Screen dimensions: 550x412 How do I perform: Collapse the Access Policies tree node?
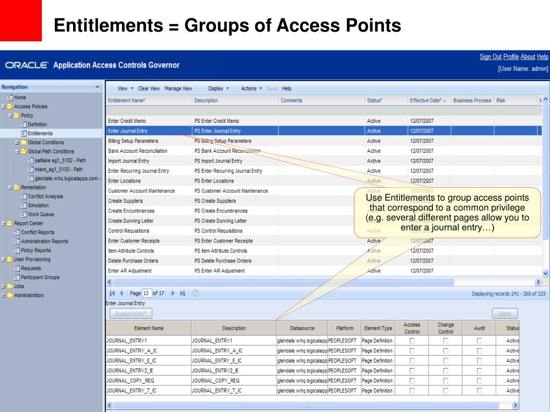click(x=3, y=107)
